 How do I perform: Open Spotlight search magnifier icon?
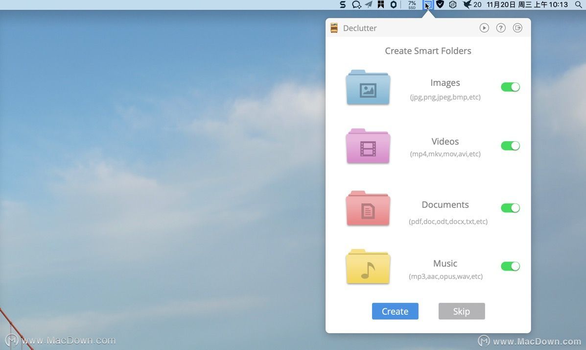tap(578, 4)
